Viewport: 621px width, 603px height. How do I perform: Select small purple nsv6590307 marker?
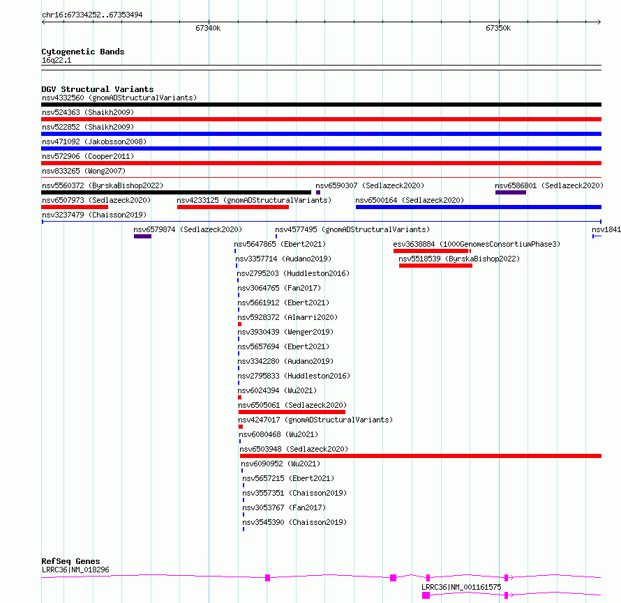pos(318,192)
